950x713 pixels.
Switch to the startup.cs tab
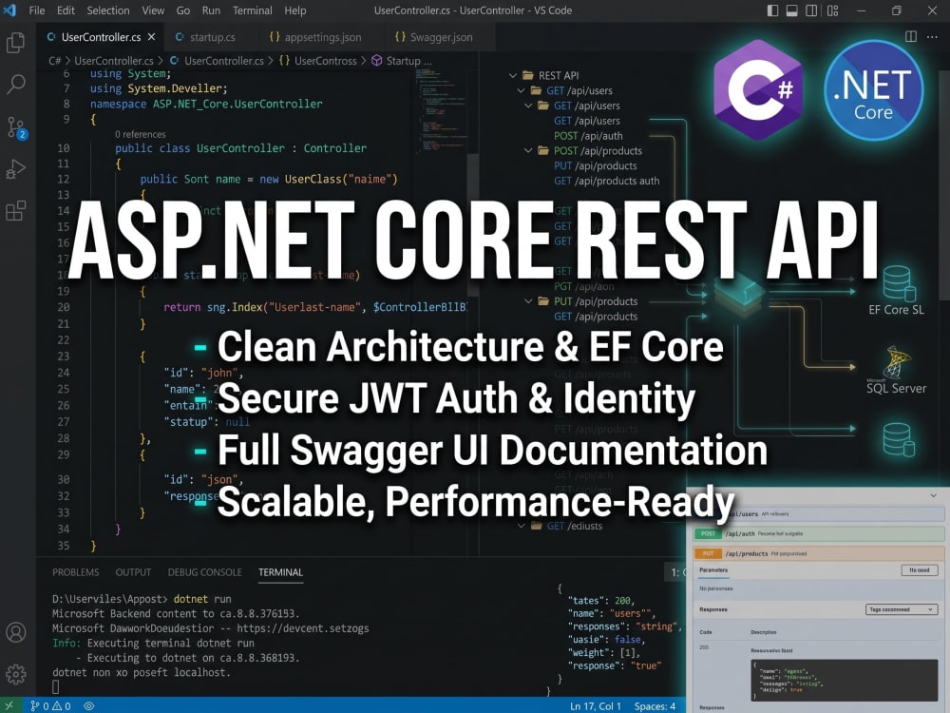212,37
